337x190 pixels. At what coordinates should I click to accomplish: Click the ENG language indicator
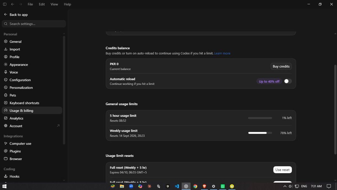[x=304, y=186]
